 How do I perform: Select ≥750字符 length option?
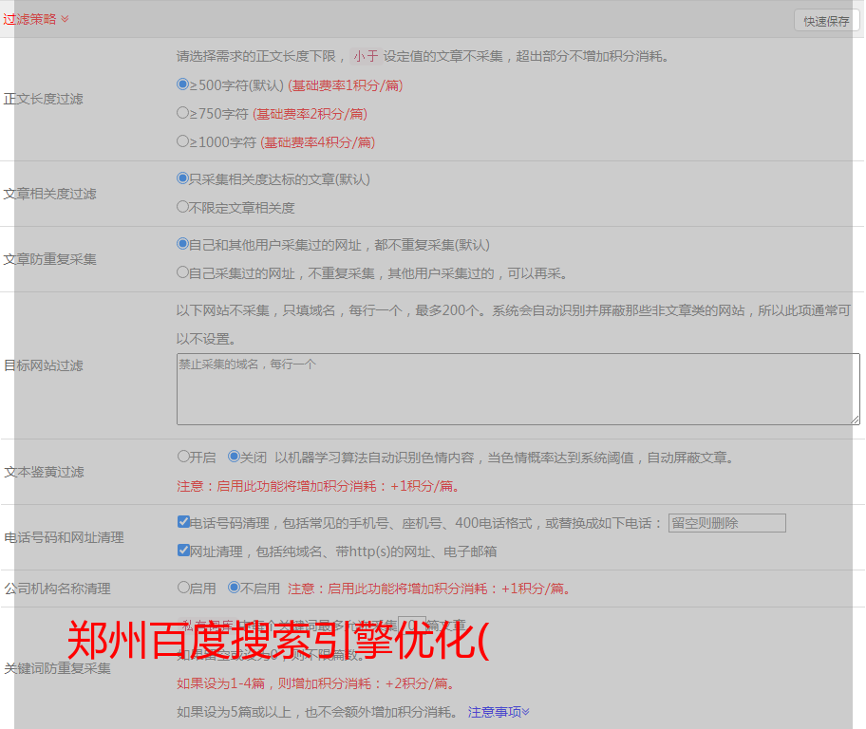(182, 113)
